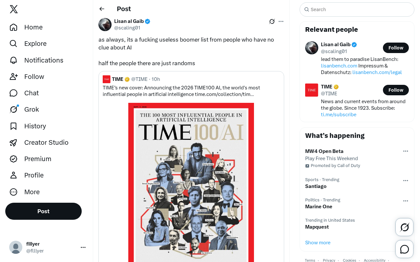Open floating chat messages button
420x262 pixels.
pos(405,249)
